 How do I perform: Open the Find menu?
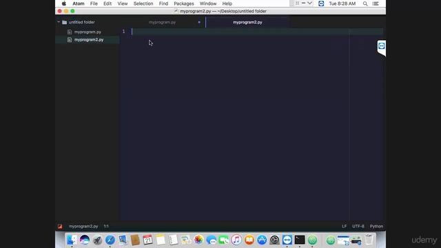pyautogui.click(x=163, y=3)
